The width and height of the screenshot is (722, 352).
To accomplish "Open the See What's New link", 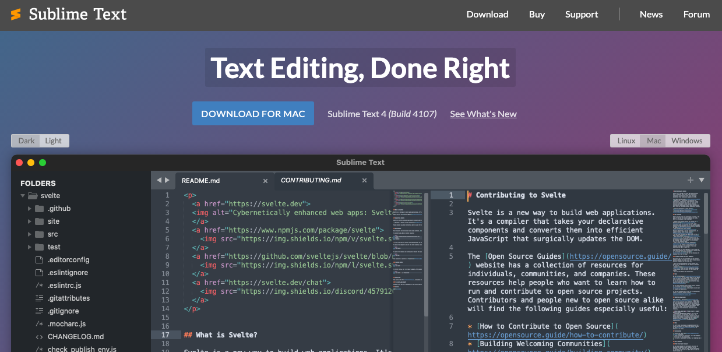I will pos(483,114).
